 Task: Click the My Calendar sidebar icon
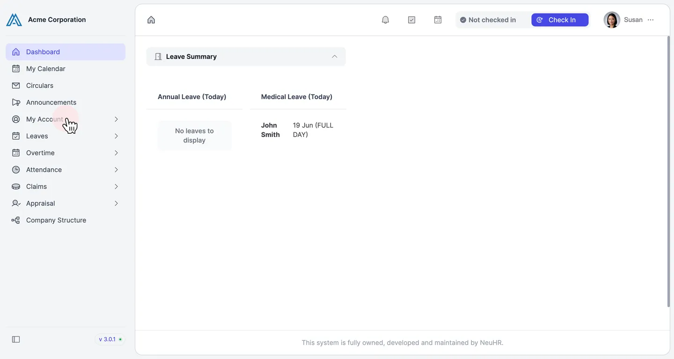(16, 69)
